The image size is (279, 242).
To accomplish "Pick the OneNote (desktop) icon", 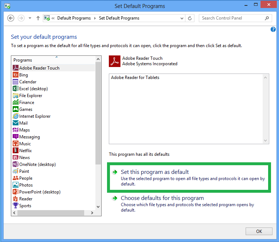I will click(x=16, y=164).
